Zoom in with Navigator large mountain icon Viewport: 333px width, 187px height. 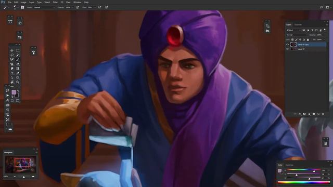point(33,177)
